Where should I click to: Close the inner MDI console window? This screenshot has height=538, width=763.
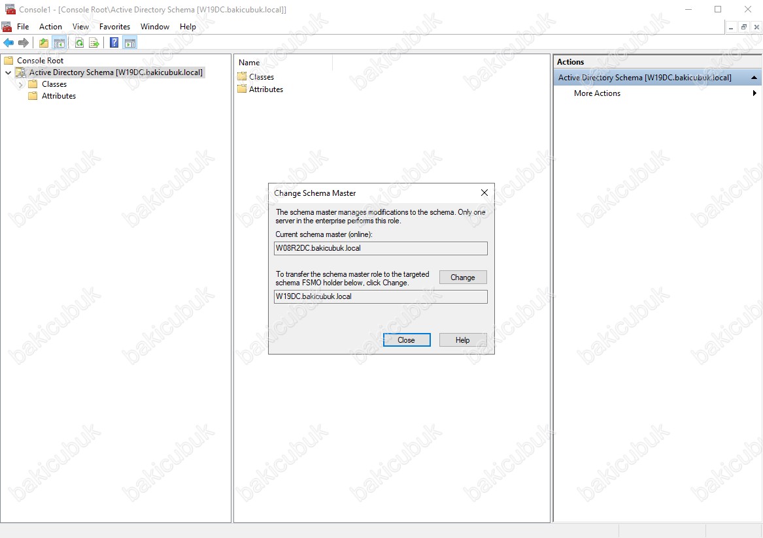pyautogui.click(x=756, y=27)
